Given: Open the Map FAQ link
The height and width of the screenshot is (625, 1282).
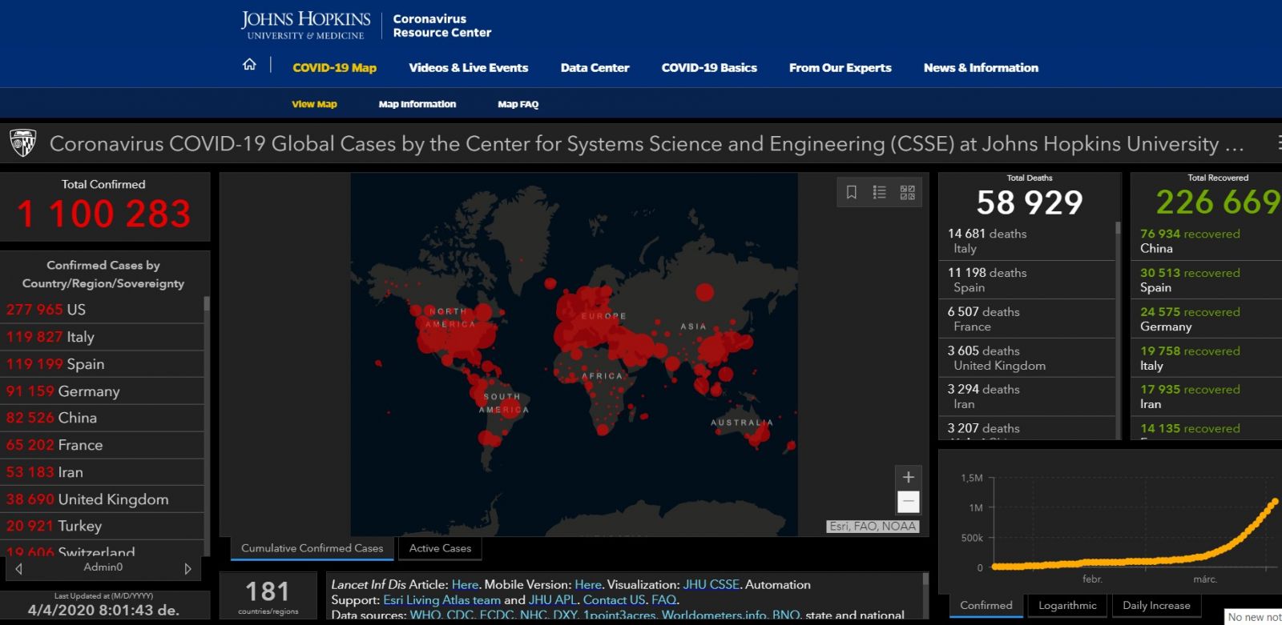Looking at the screenshot, I should click(518, 104).
